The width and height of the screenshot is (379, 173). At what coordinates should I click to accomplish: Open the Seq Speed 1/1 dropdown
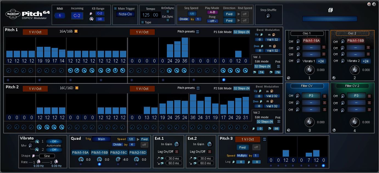pos(192,14)
